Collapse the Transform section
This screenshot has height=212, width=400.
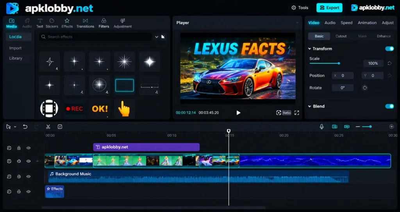pos(310,49)
